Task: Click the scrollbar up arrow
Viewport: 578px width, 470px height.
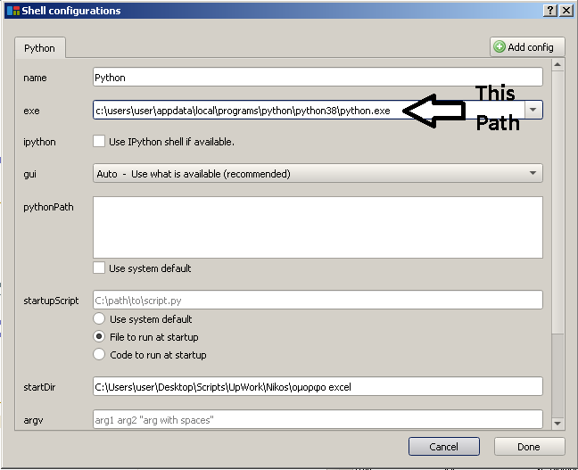Action: [x=557, y=65]
